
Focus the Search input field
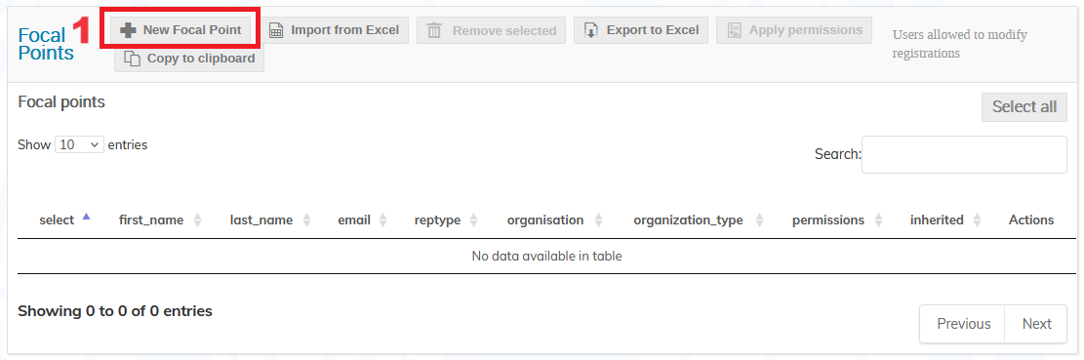964,155
